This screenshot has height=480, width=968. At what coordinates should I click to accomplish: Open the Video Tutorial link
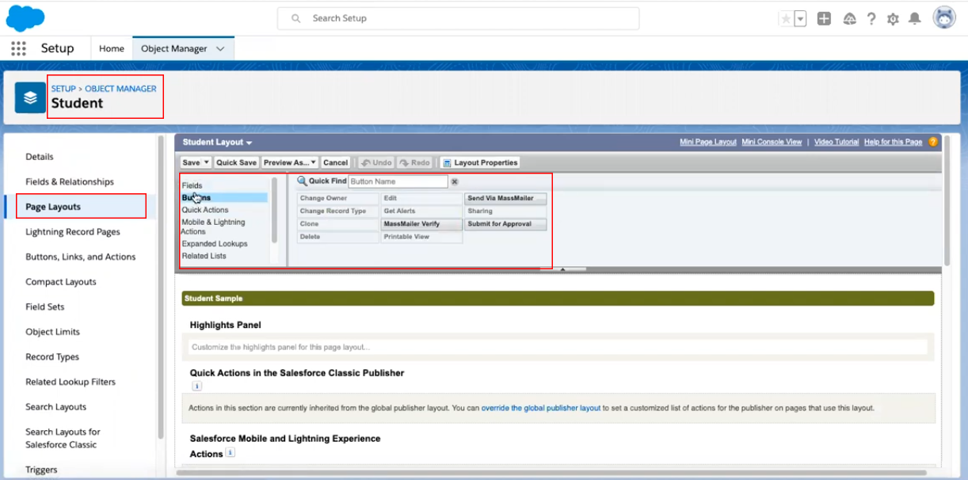pyautogui.click(x=837, y=142)
